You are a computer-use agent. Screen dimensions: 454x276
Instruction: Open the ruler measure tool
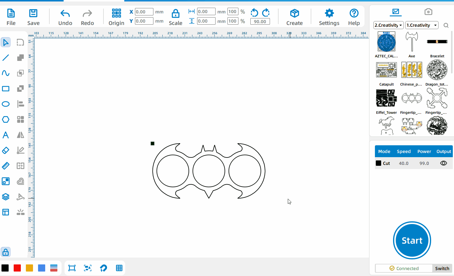(6, 166)
